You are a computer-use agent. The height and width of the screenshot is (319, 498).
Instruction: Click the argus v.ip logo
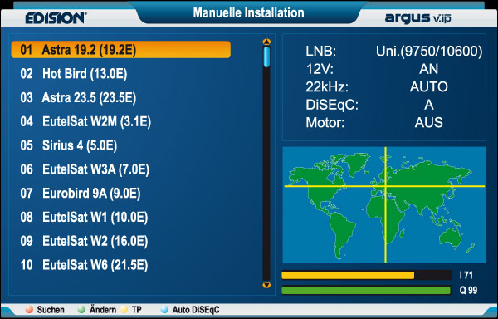(x=418, y=18)
